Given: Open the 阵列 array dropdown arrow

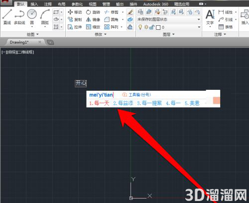Looking at the screenshot, I should pyautogui.click(x=122, y=27).
